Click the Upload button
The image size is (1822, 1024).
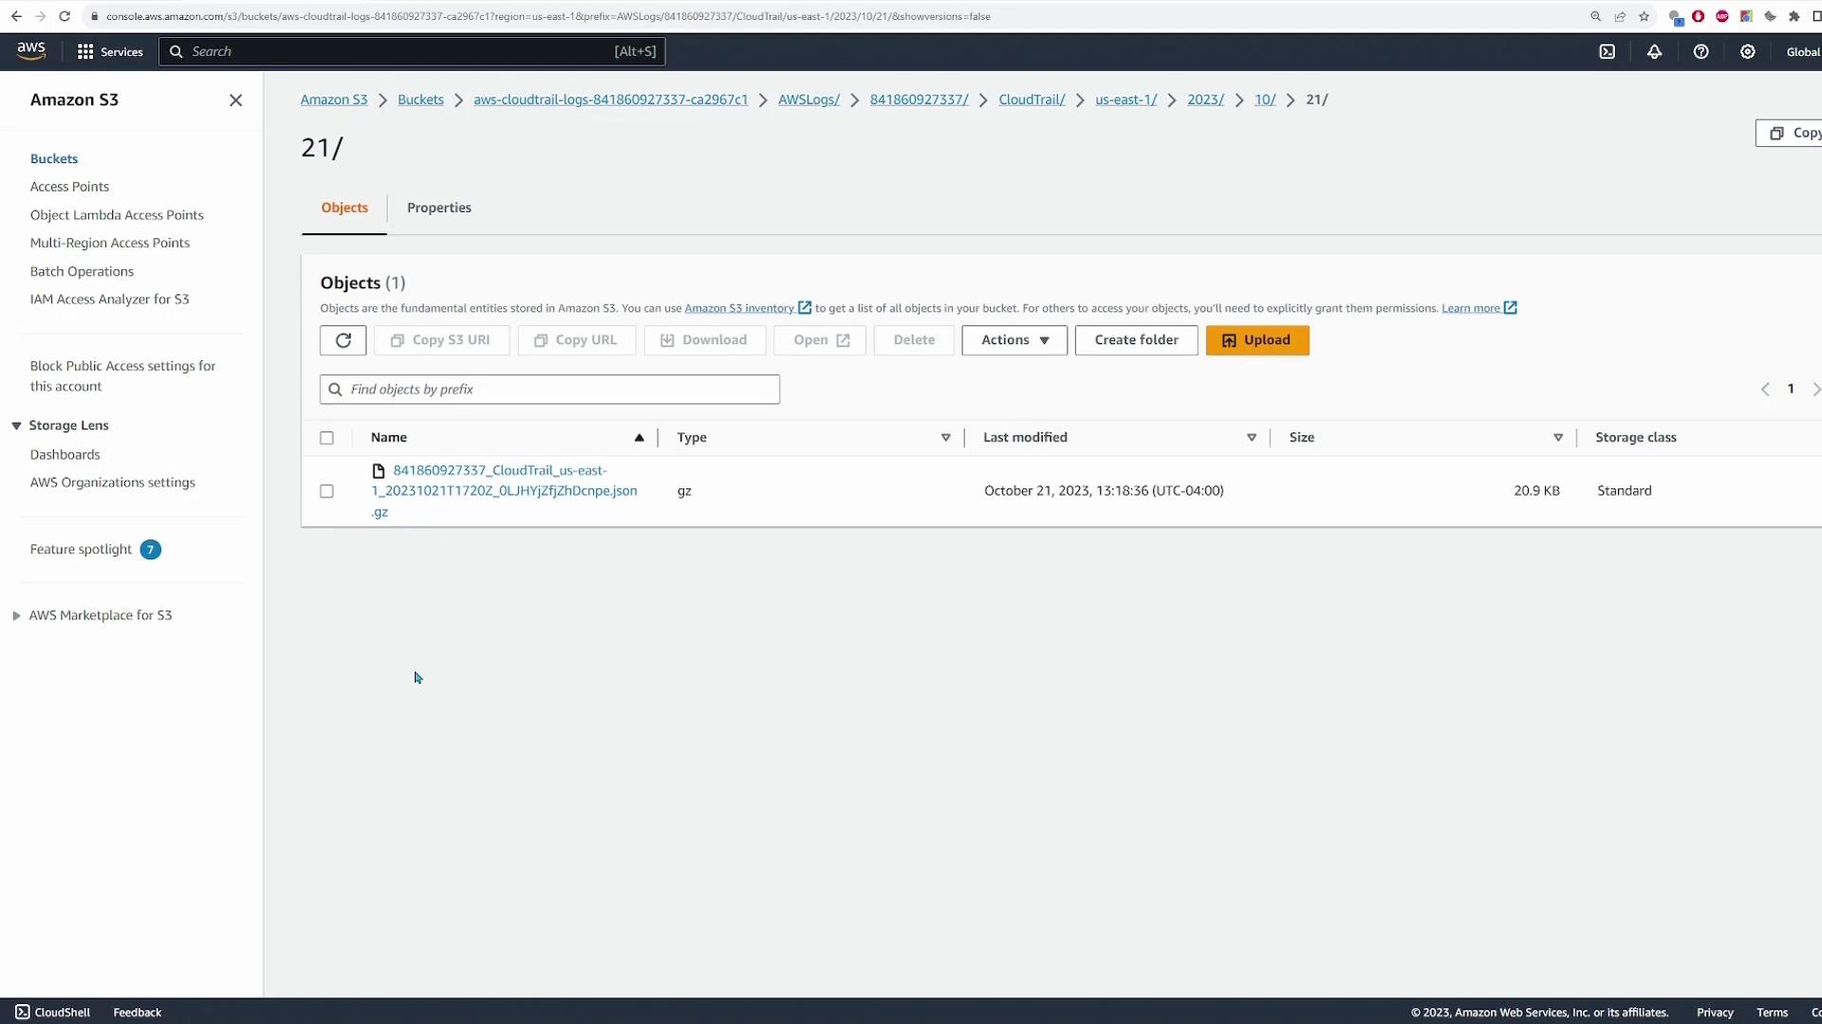click(1256, 339)
